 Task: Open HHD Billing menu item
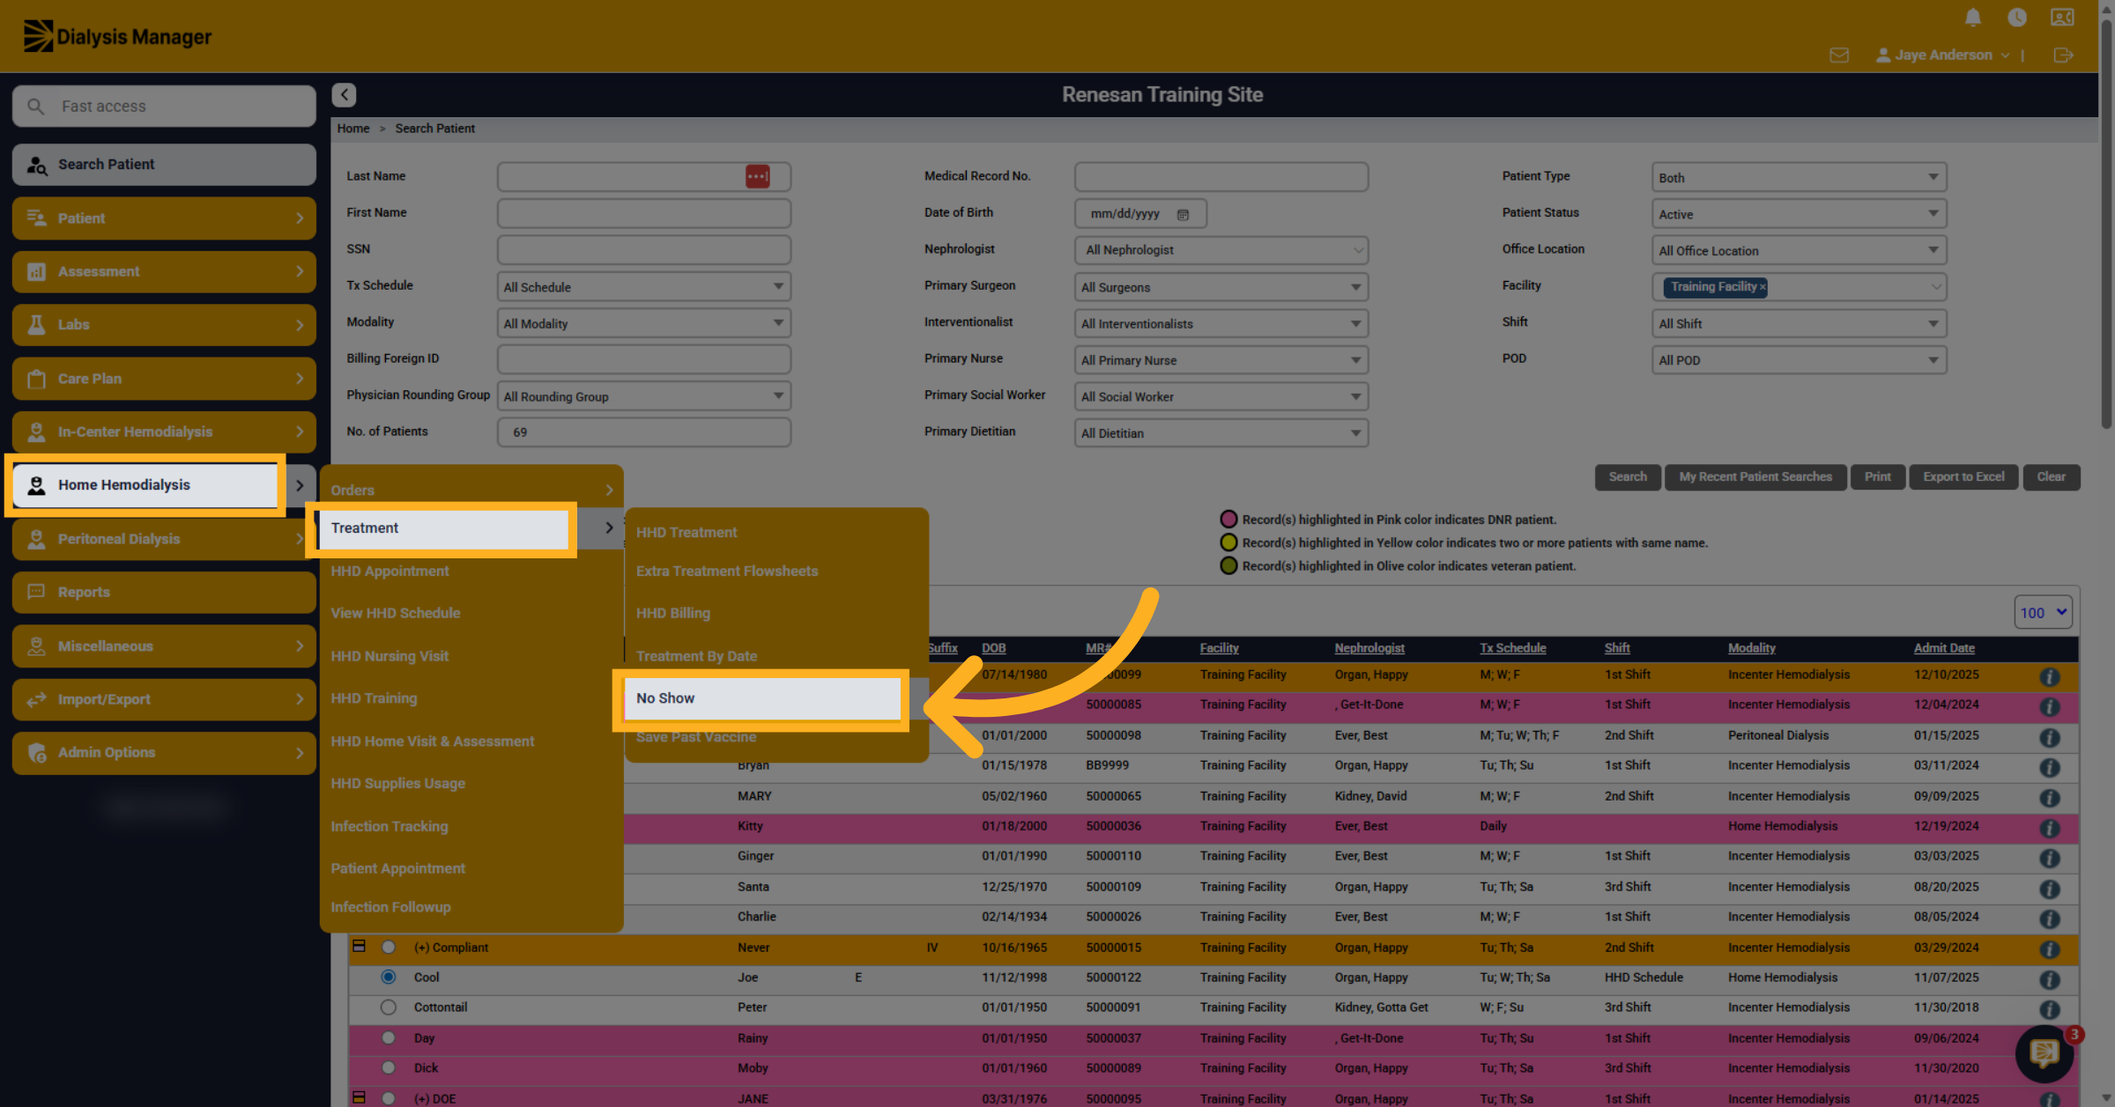coord(672,613)
